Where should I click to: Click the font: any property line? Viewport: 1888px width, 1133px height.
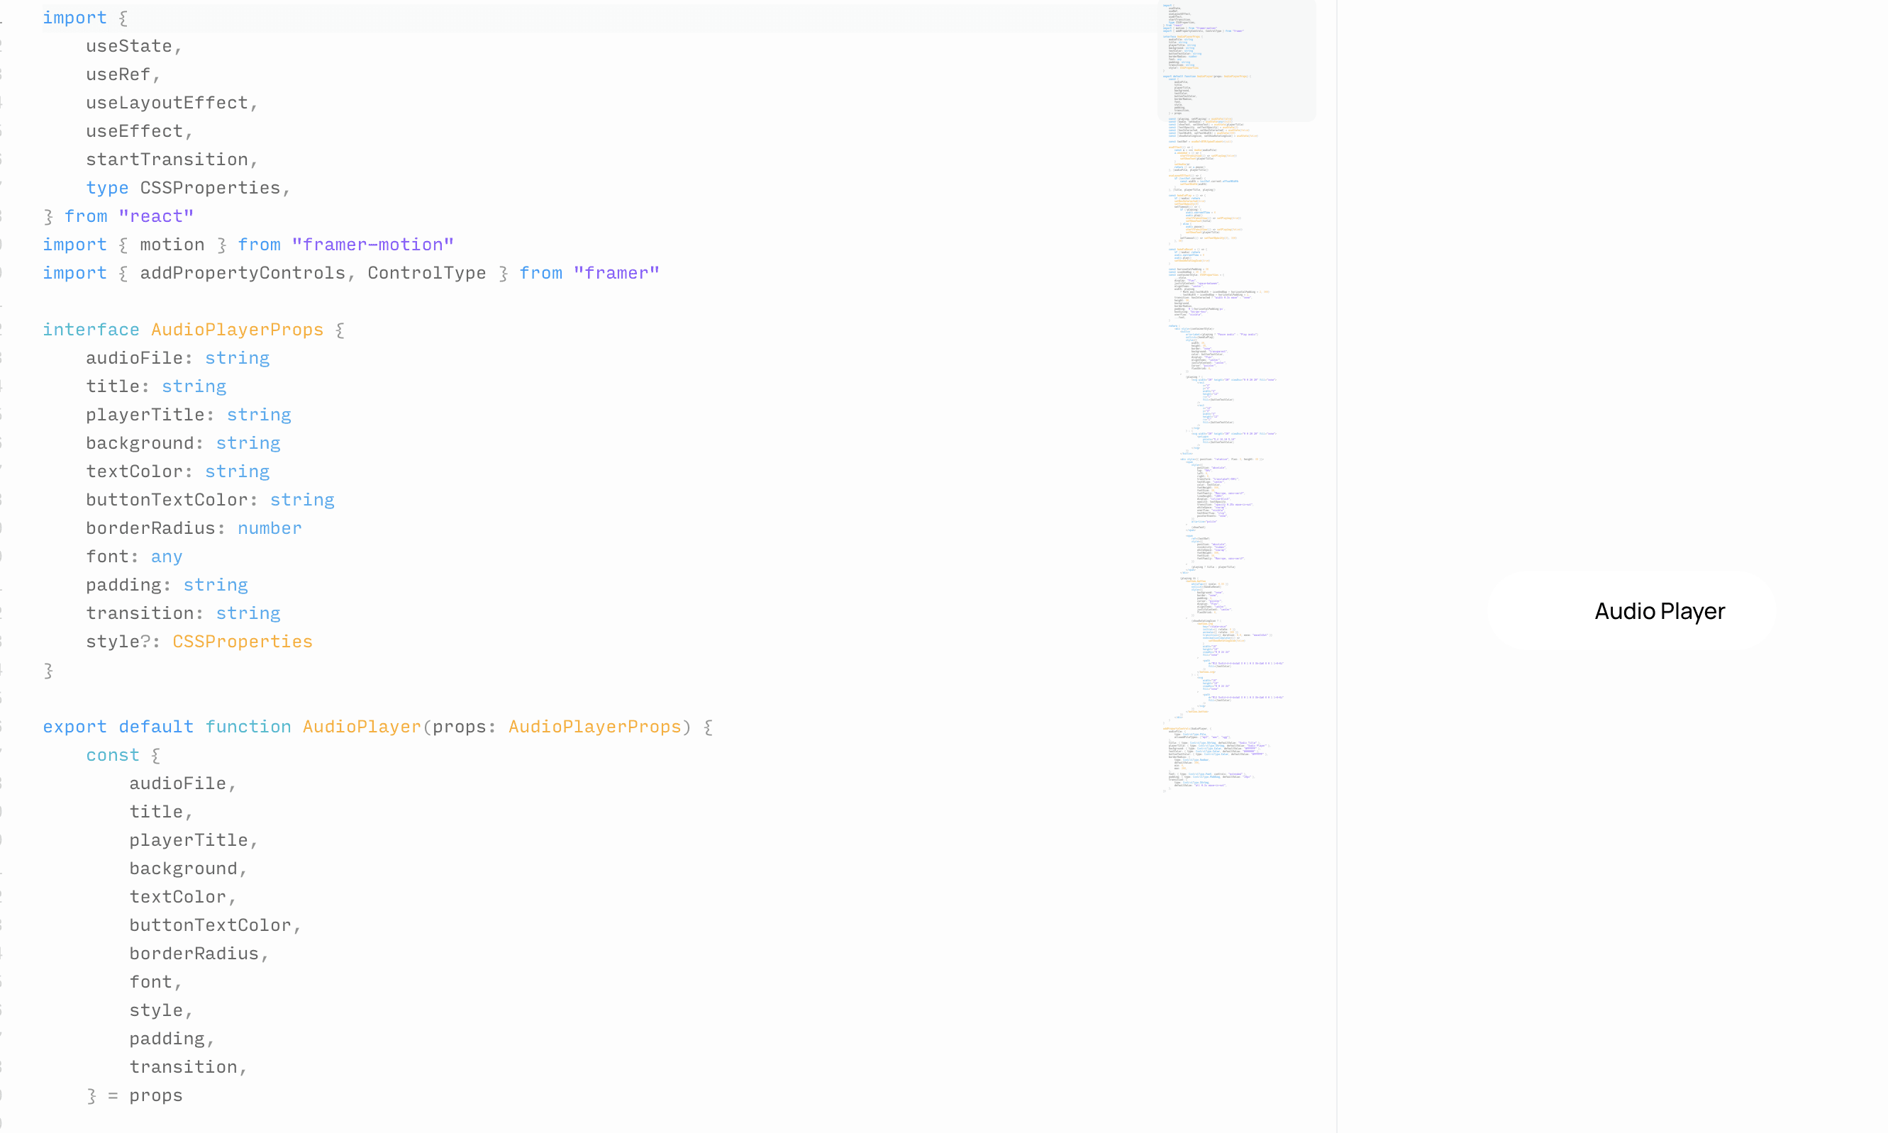[133, 556]
